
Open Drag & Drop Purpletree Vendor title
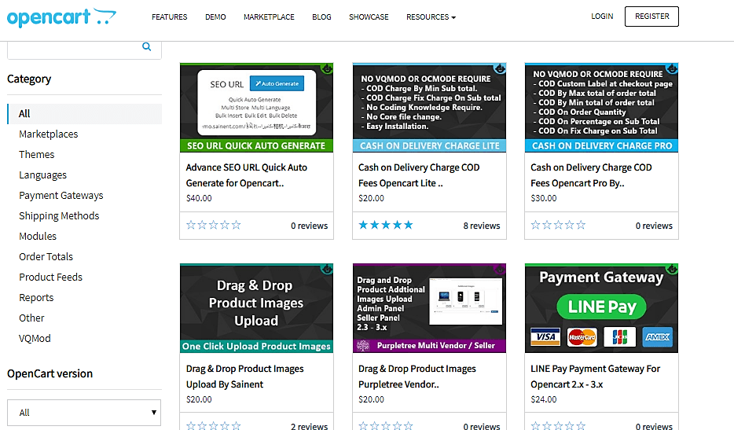coord(417,377)
